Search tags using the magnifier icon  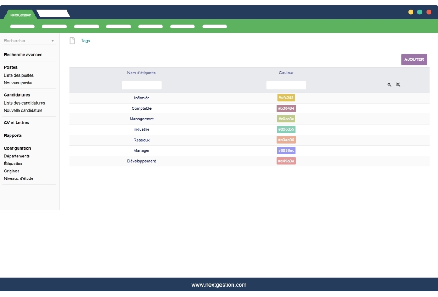389,84
